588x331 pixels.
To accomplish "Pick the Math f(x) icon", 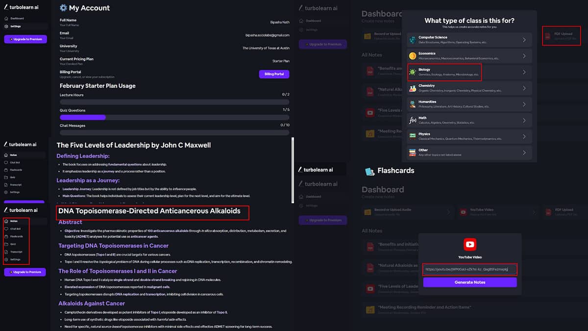I will click(x=413, y=120).
